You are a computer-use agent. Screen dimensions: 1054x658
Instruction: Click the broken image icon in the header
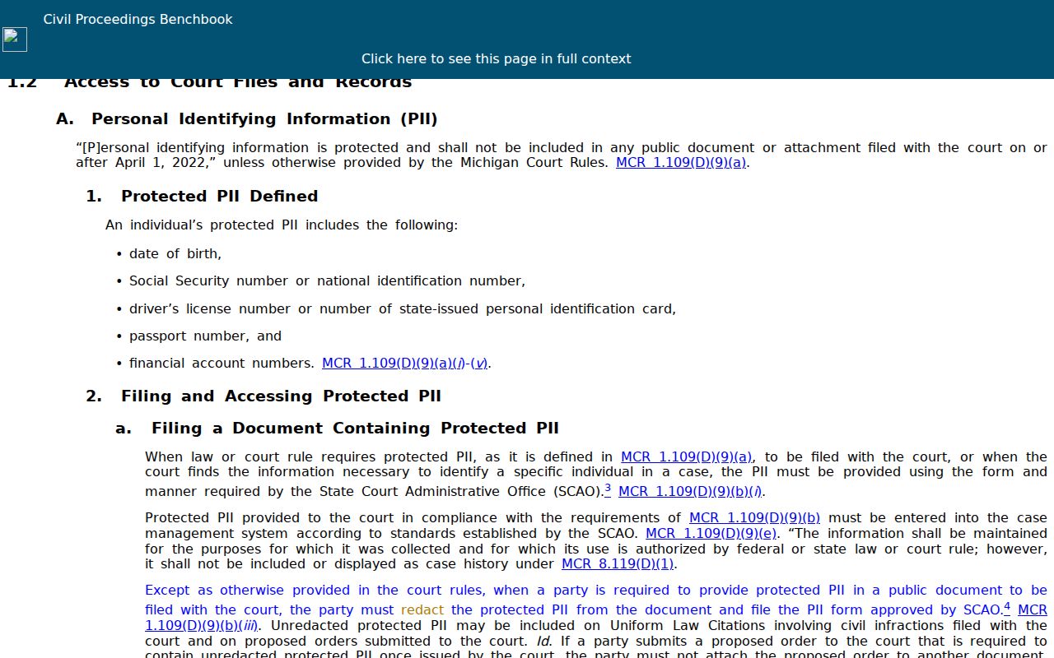(x=15, y=39)
